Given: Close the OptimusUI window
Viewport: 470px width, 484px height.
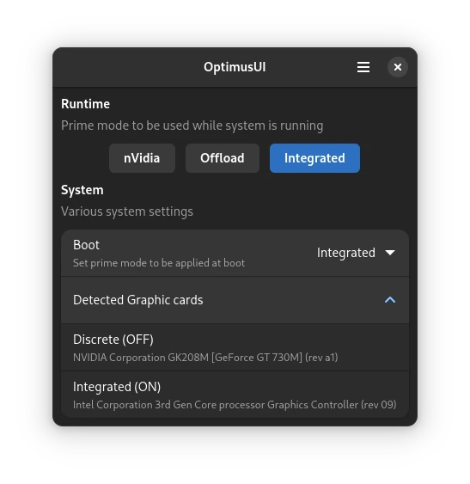Looking at the screenshot, I should tap(398, 67).
